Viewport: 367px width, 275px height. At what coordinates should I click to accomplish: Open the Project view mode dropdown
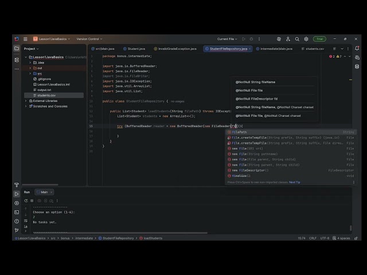31,49
